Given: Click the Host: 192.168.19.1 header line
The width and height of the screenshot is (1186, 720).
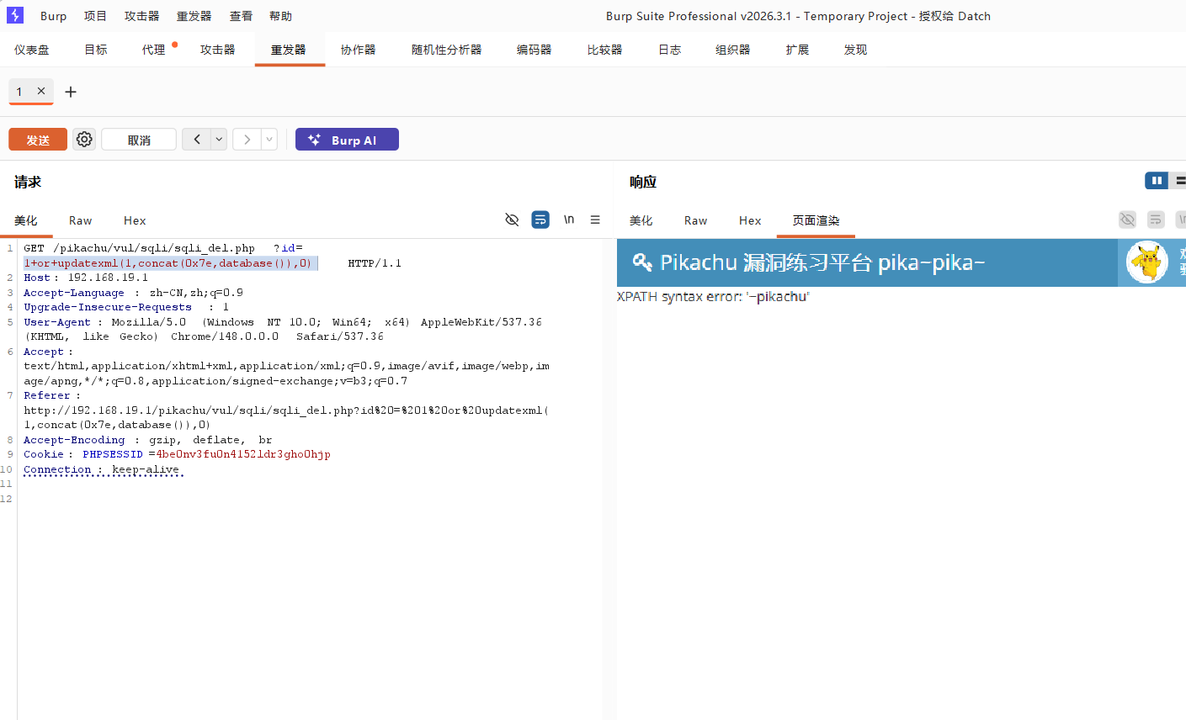Looking at the screenshot, I should (86, 278).
